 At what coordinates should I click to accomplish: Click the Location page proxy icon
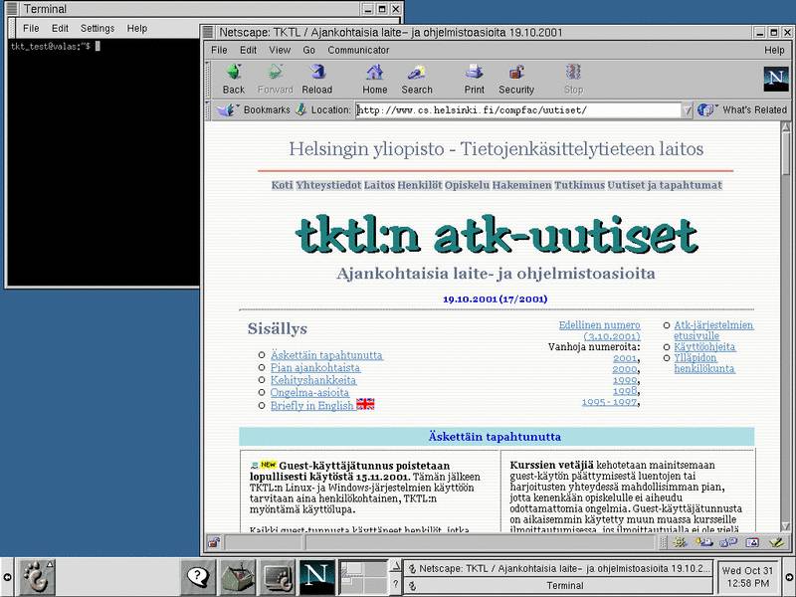tap(301, 109)
